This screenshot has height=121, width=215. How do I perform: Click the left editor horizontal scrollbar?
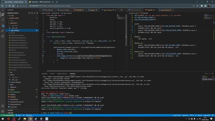tap(74, 71)
